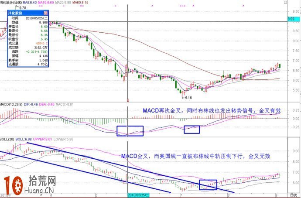This screenshot has width=301, height=198.
Task: Click the BOLL:6.98 mid-band label
Action: (24, 139)
